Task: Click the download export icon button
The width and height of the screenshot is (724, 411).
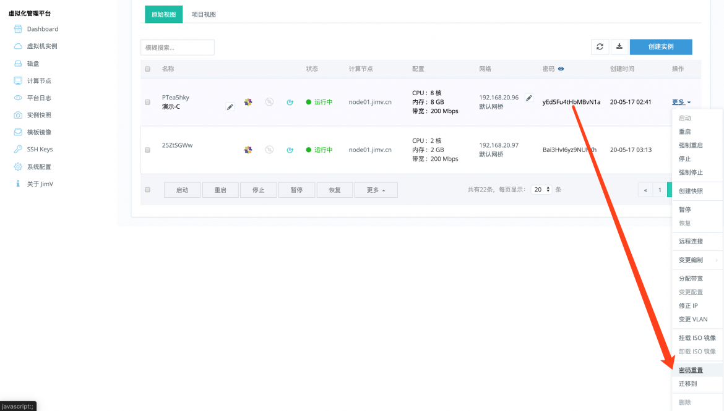Action: tap(619, 46)
